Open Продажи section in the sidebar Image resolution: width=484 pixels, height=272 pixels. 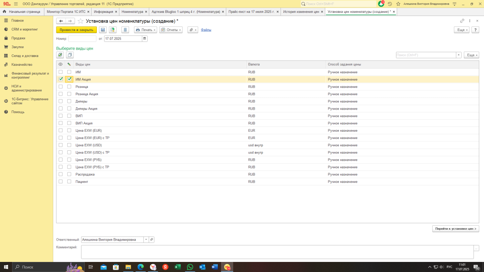click(x=18, y=38)
